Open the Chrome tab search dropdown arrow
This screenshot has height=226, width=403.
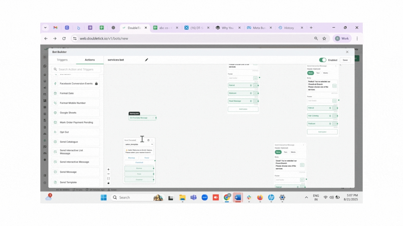point(45,28)
